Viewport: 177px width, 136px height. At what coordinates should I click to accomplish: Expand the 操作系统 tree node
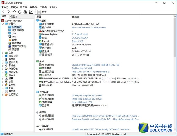pos(3,56)
